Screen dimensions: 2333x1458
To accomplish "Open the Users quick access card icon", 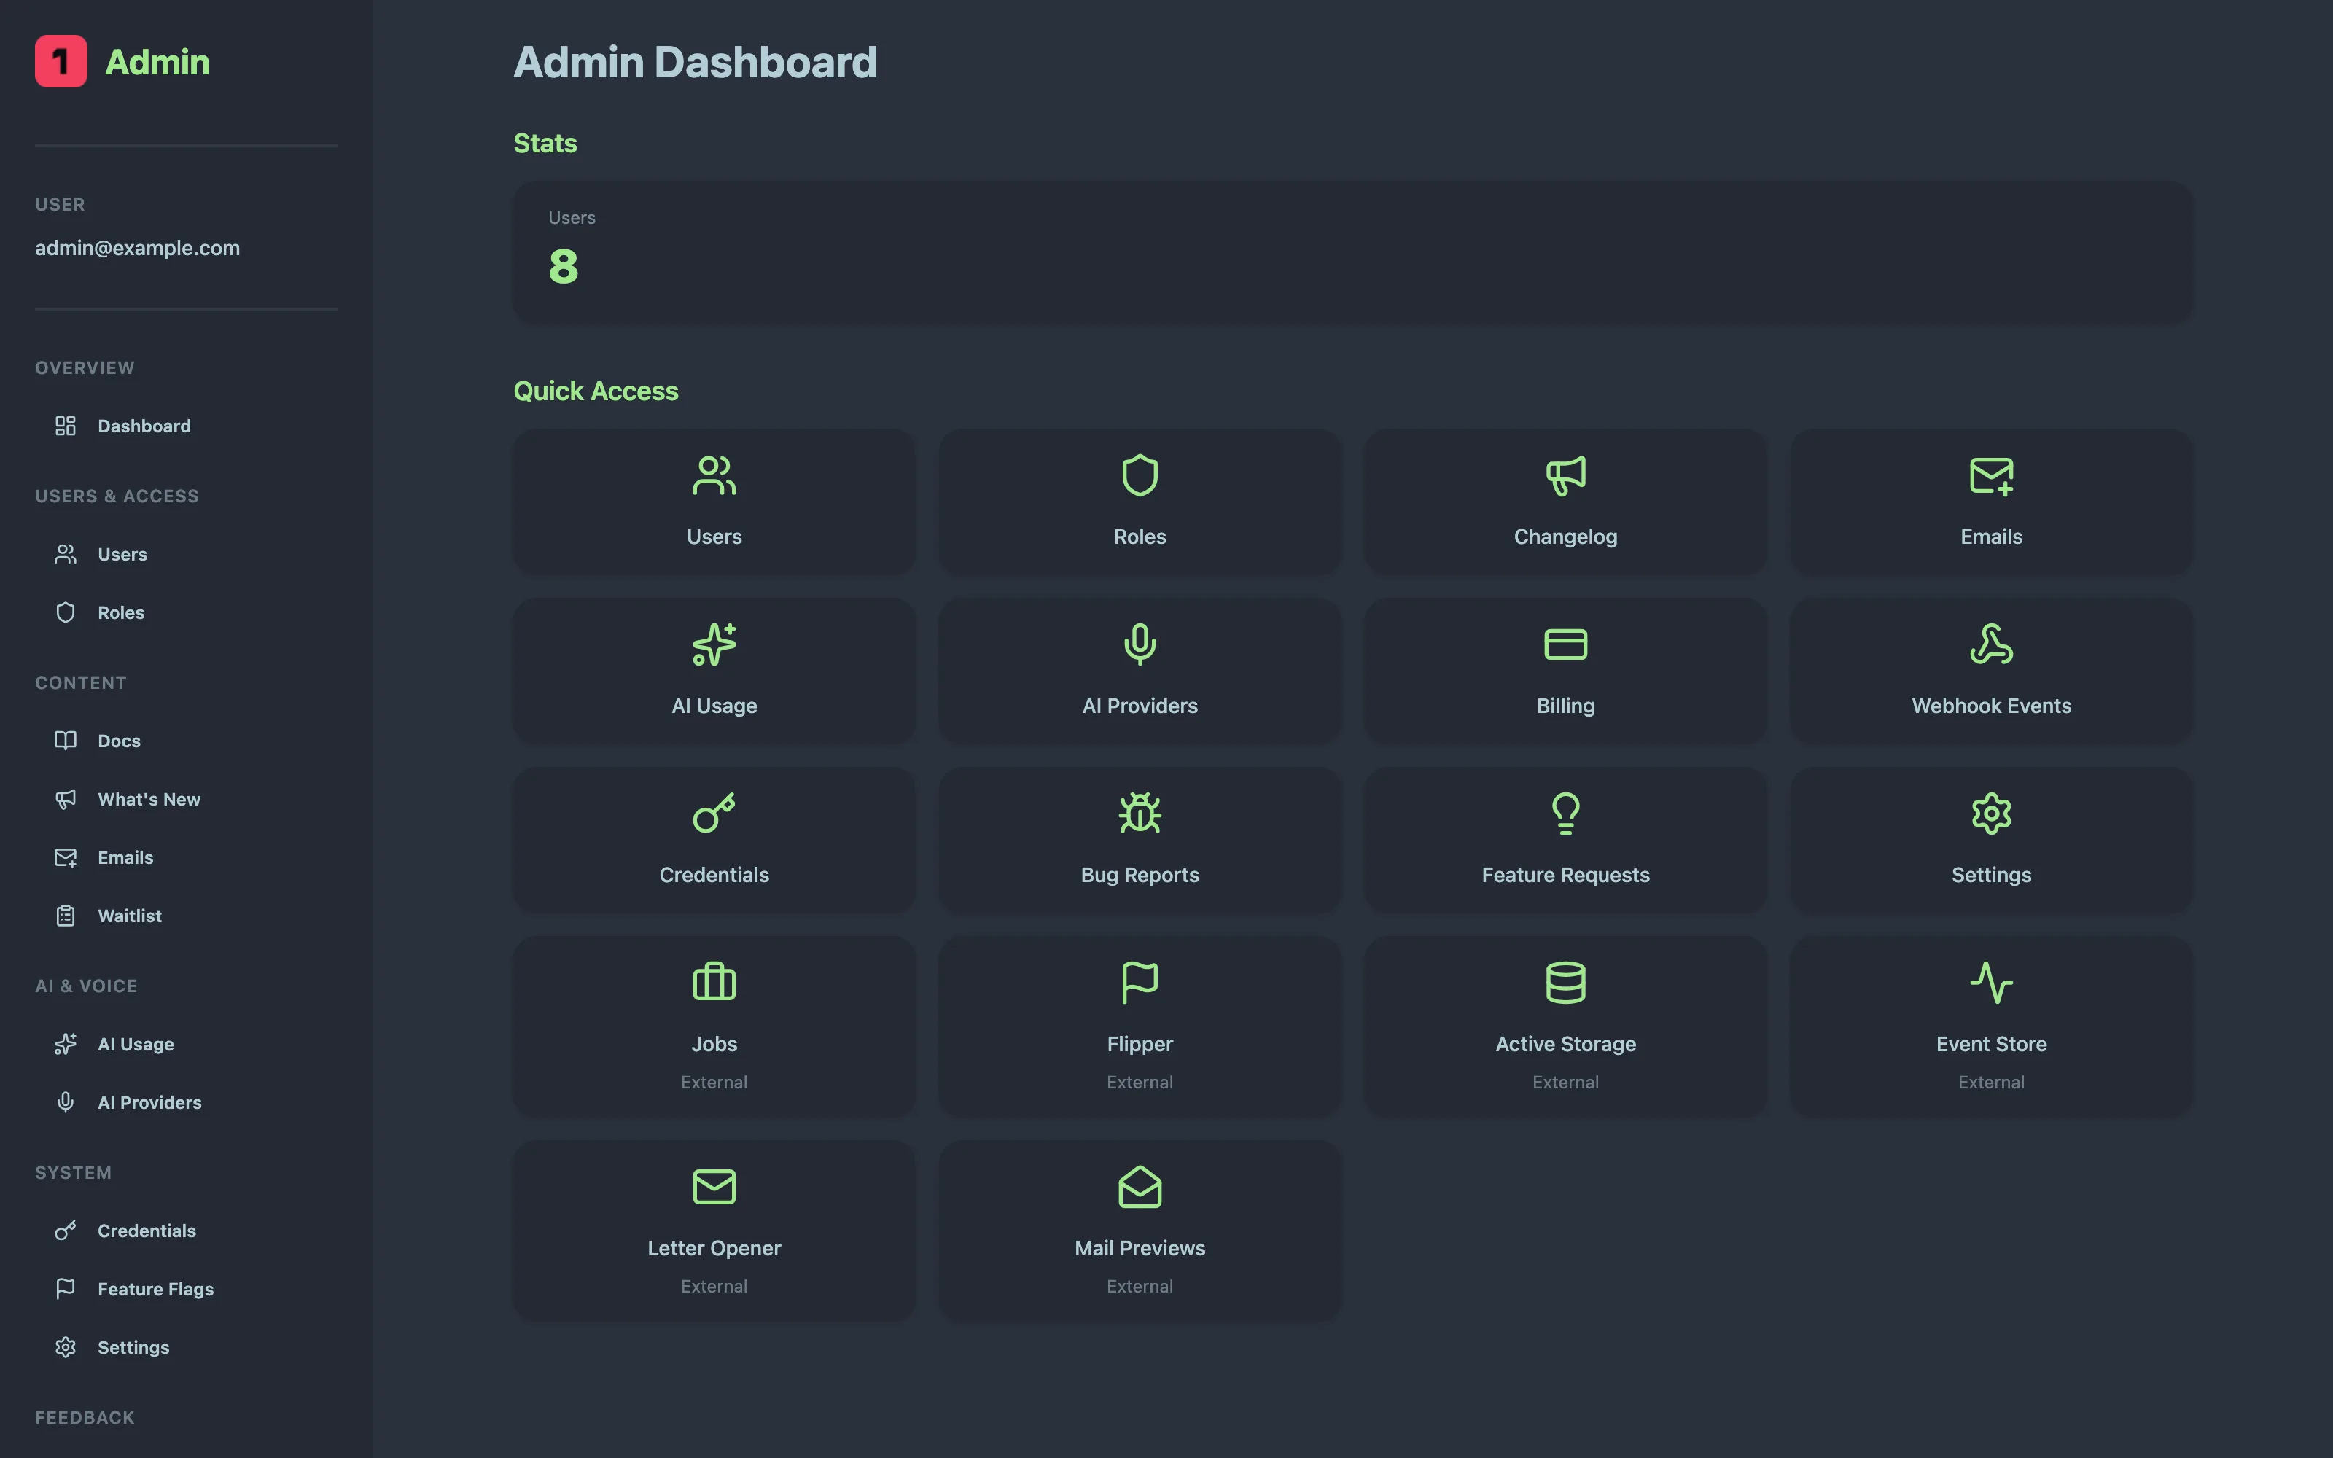I will click(x=714, y=475).
